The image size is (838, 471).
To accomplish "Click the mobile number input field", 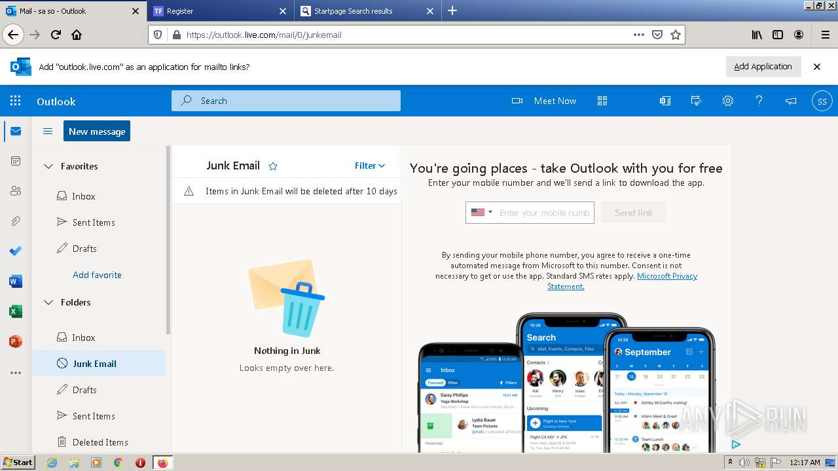I will [545, 213].
